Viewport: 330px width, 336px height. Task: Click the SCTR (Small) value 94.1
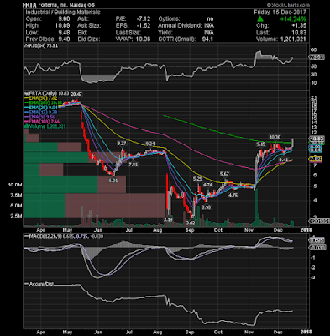point(207,39)
